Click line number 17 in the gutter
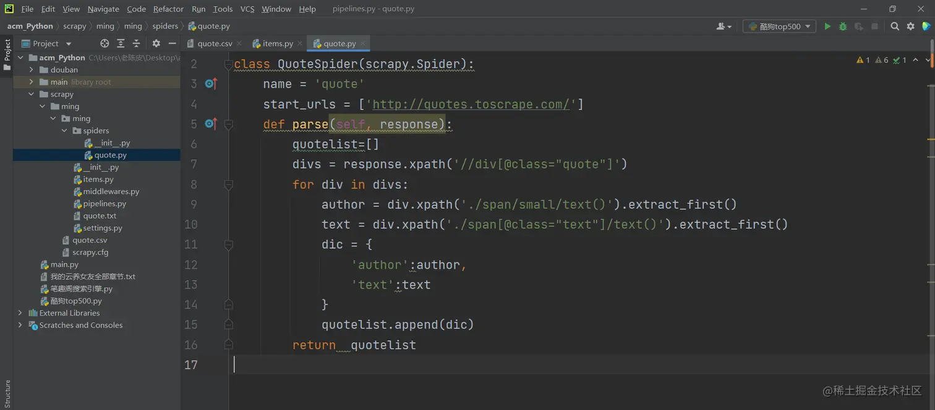The image size is (935, 410). point(191,365)
